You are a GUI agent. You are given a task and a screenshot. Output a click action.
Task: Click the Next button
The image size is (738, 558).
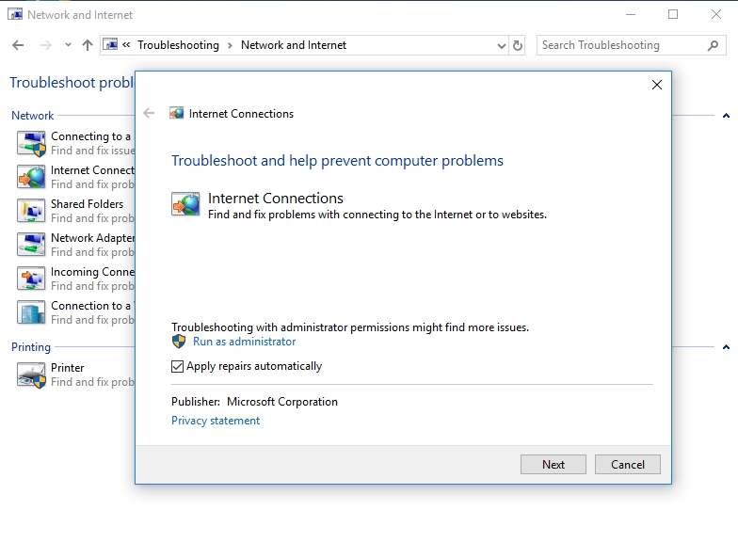(x=553, y=464)
